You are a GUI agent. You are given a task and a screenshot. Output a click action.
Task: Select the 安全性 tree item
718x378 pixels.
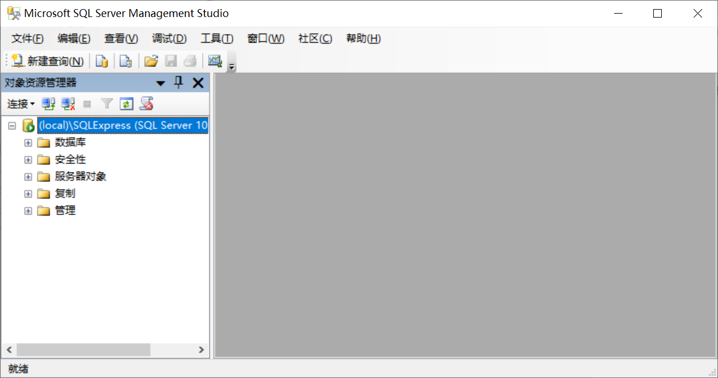(x=70, y=159)
